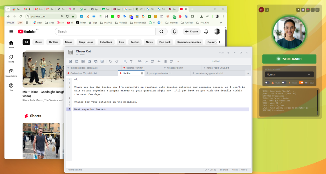Open YouTube notifications bell

tap(206, 31)
